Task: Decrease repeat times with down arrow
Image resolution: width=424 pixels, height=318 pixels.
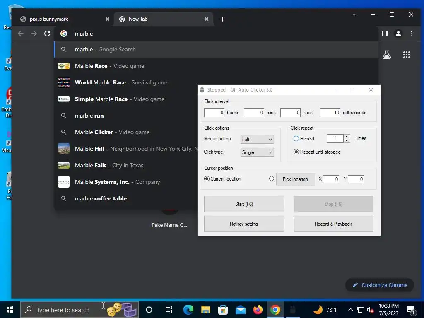Action: 347,140
